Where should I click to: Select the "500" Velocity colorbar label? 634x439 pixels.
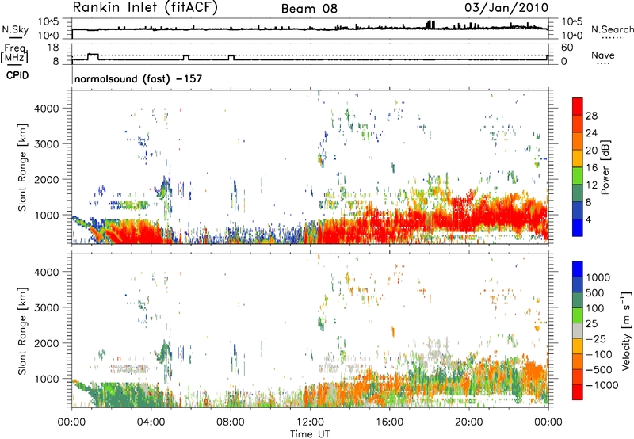(595, 292)
